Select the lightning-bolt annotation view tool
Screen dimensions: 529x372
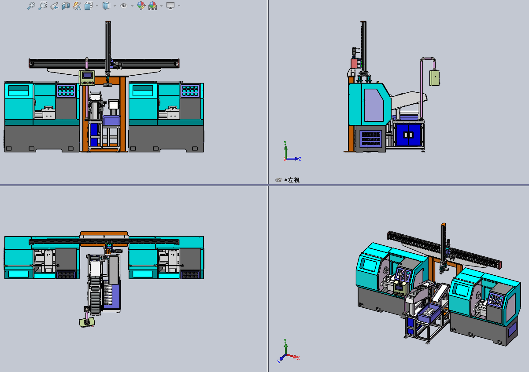77,6
